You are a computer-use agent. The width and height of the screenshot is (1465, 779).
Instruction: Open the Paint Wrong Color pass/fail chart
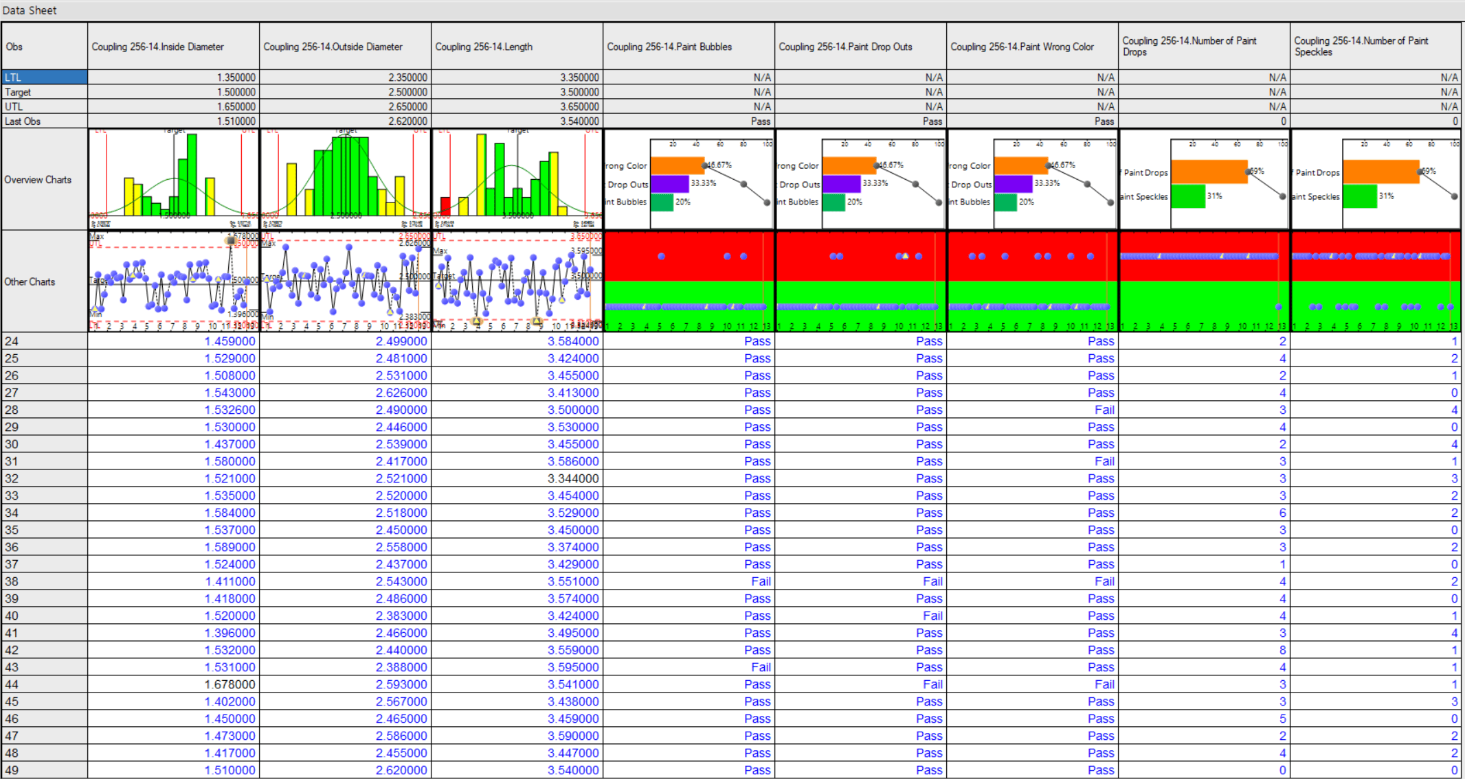1033,281
